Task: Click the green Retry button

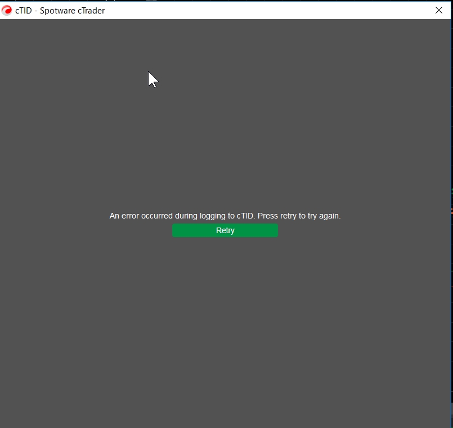Action: pyautogui.click(x=225, y=230)
